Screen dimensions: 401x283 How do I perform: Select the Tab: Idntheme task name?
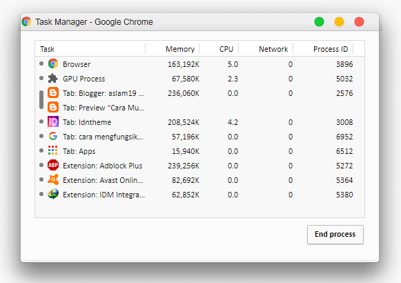click(x=87, y=122)
